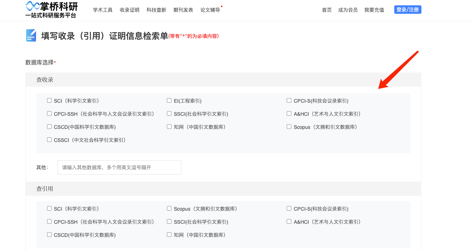Check CPCI-S under 查收录
This screenshot has width=472, height=251.
point(289,101)
